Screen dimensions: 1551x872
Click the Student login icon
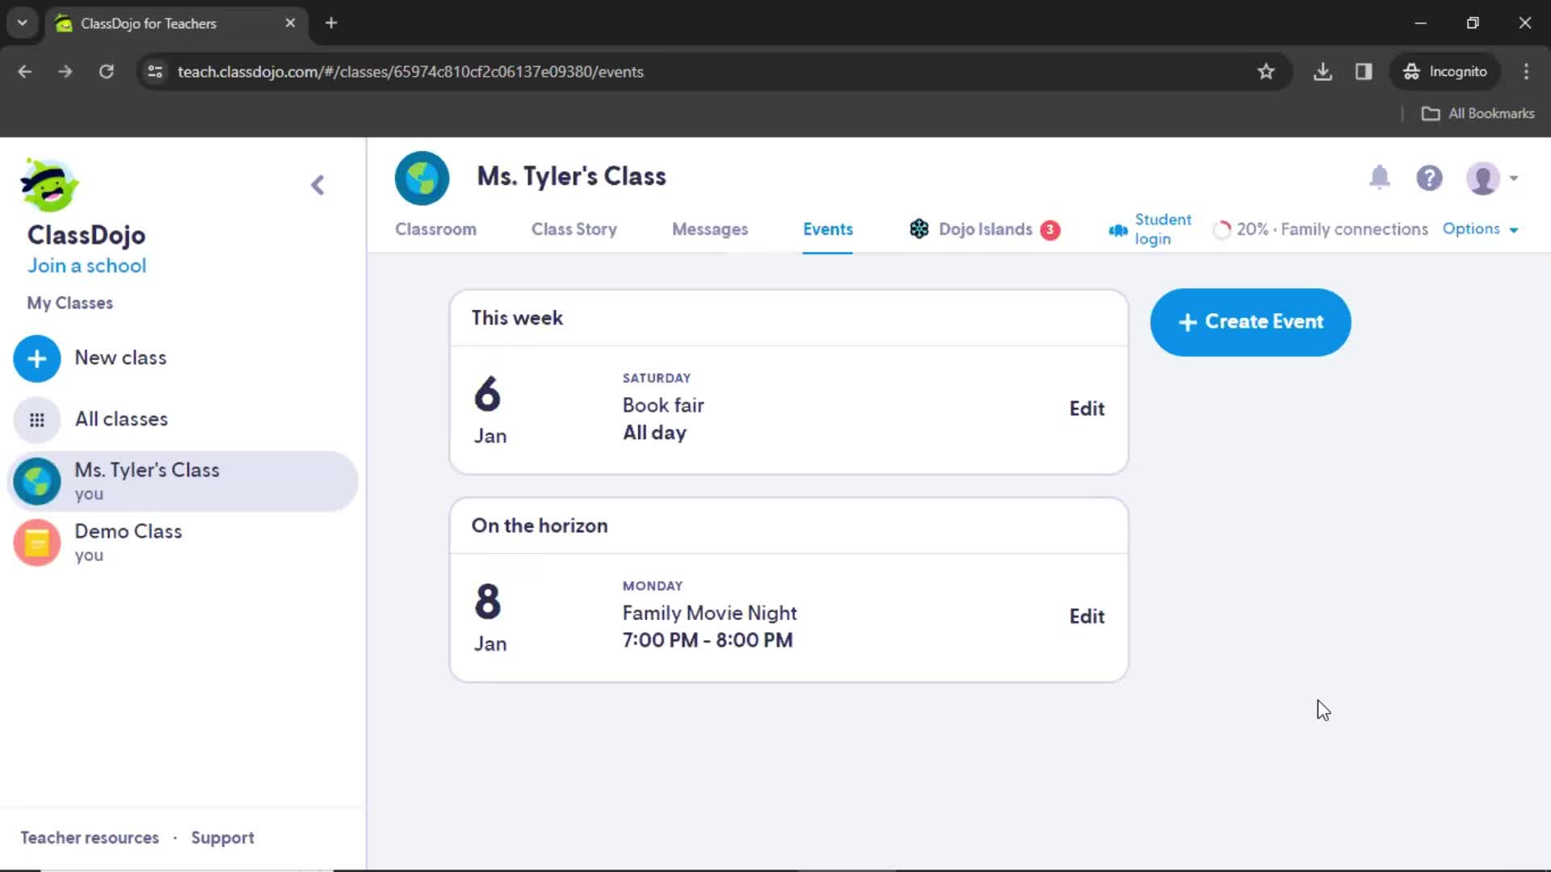click(x=1119, y=229)
